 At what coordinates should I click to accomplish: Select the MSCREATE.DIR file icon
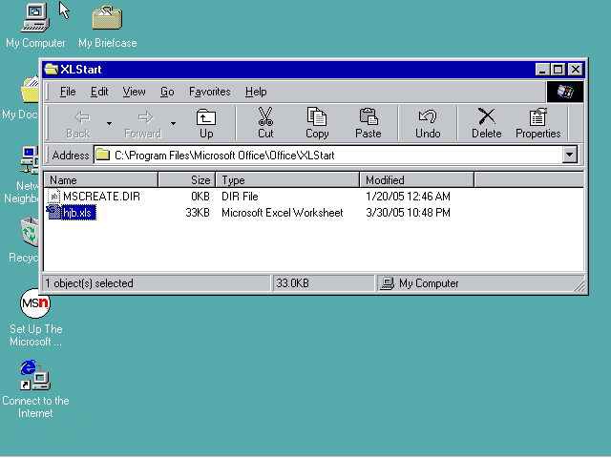[54, 196]
